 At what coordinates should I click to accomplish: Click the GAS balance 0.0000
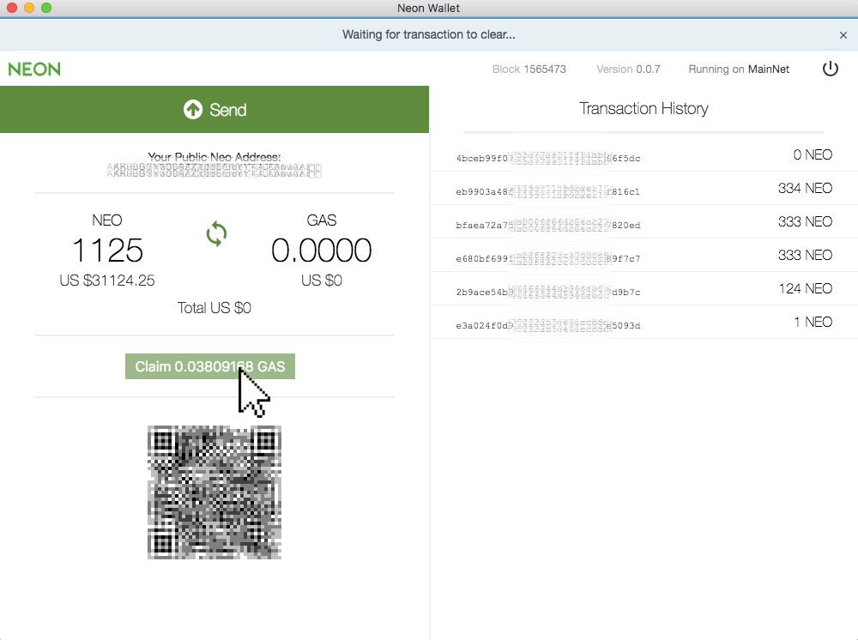[x=321, y=251]
